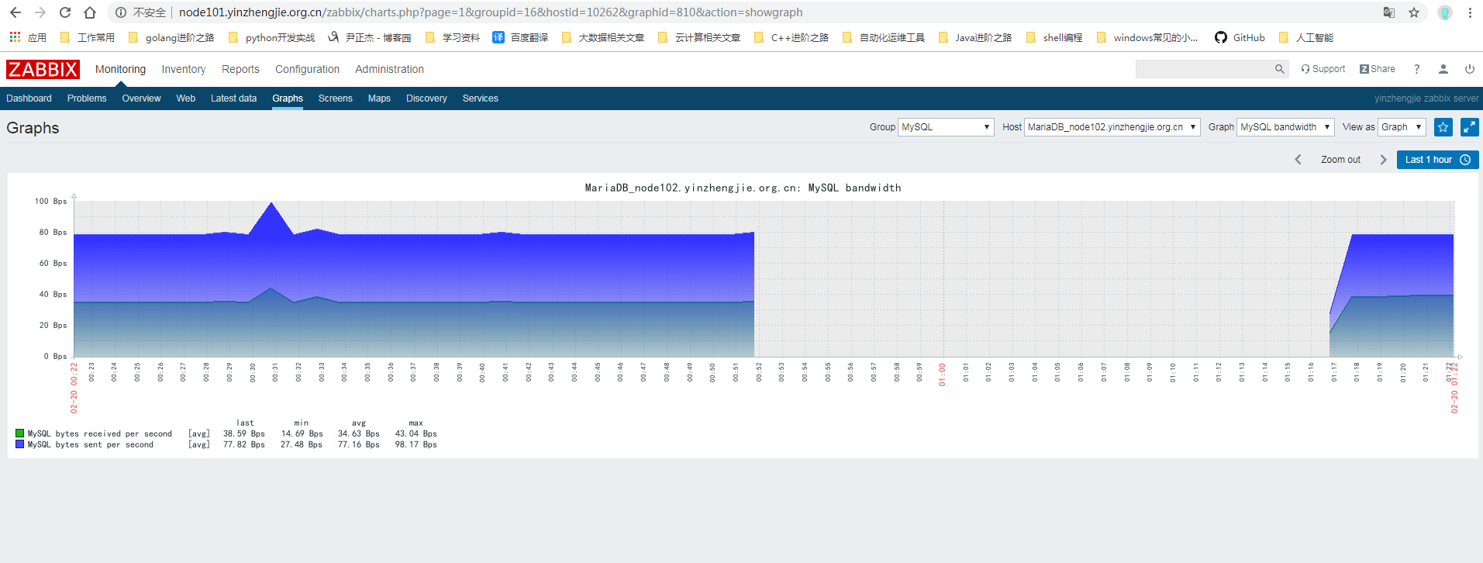Open the Share link
Viewport: 1483px width, 563px height.
coord(1378,69)
